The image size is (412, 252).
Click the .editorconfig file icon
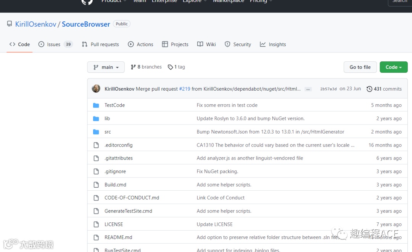(x=96, y=145)
